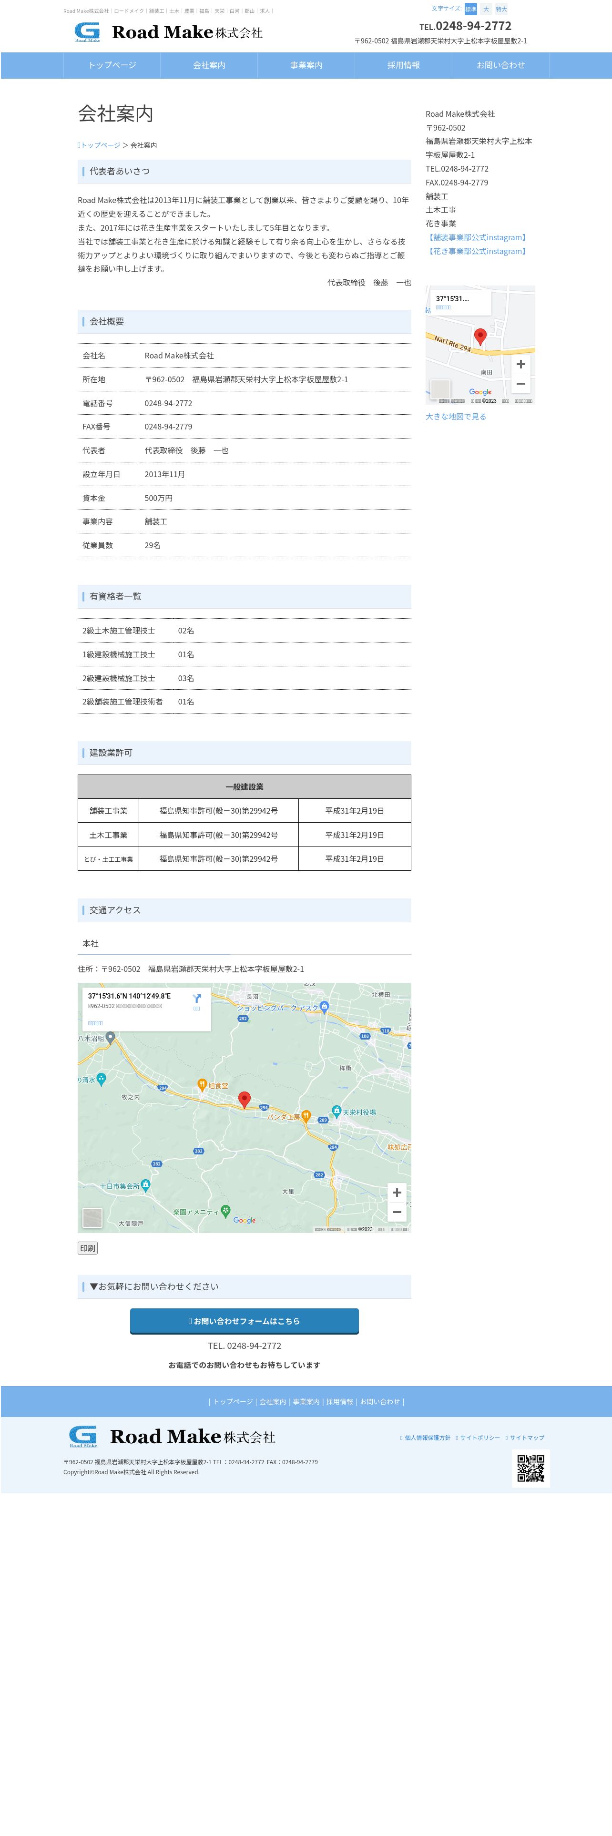Click 八木沼組 marker on map
The height and width of the screenshot is (1836, 612).
coord(111,1039)
